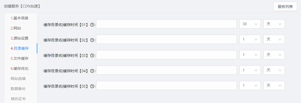Go to the 3.源站设置 tab

click(20, 38)
